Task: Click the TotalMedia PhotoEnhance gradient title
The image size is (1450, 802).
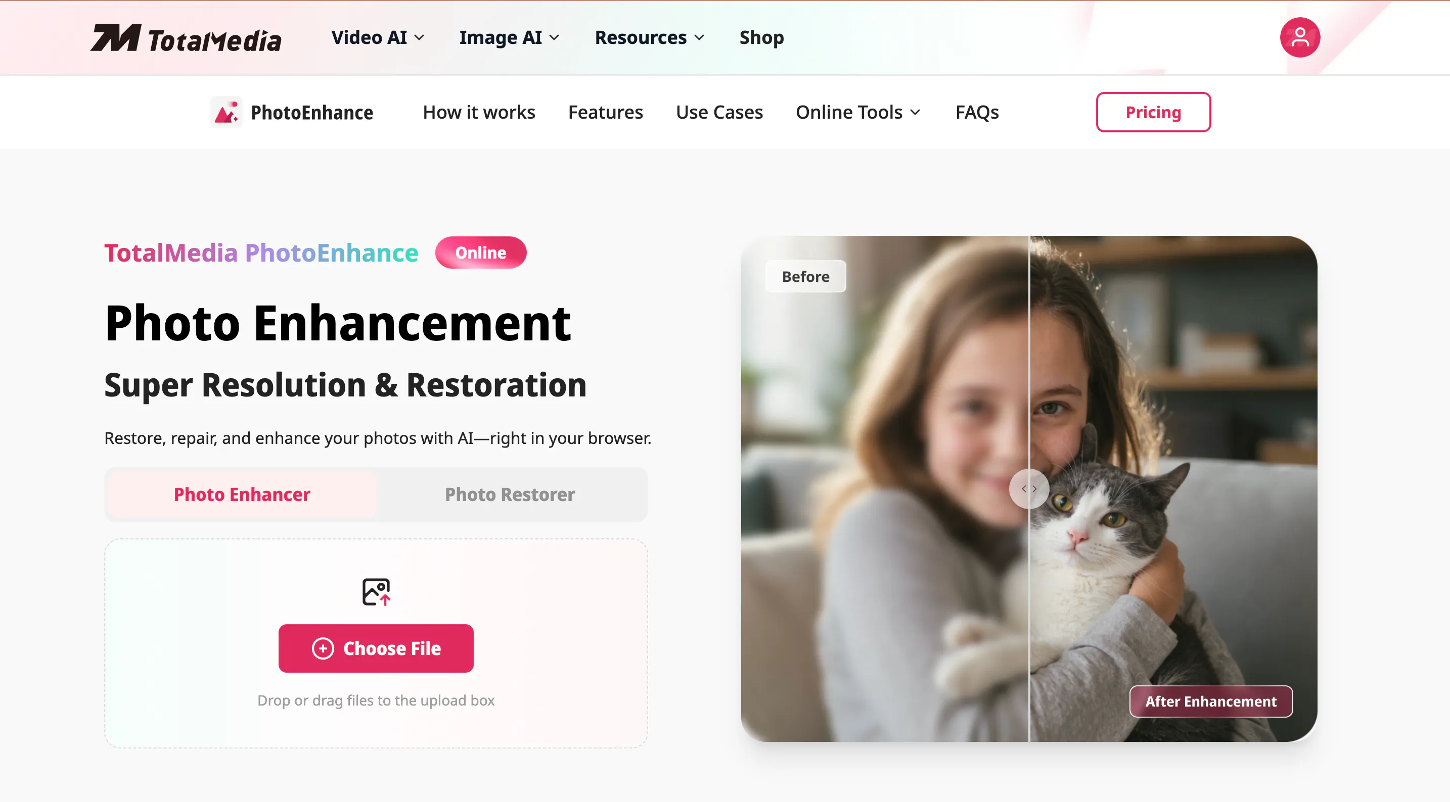Action: click(x=261, y=253)
